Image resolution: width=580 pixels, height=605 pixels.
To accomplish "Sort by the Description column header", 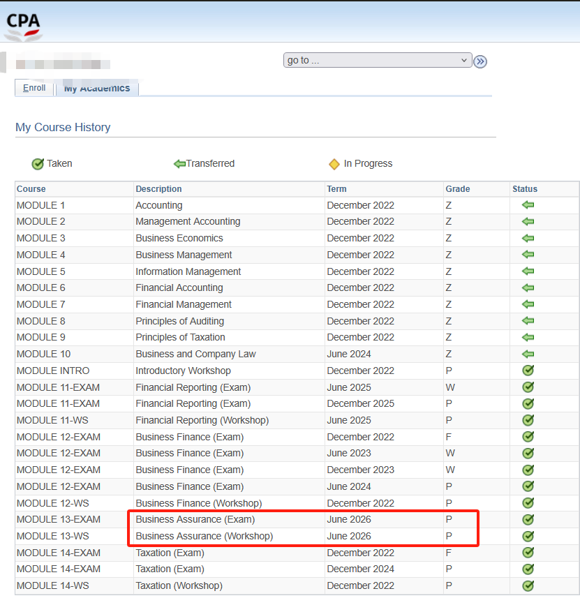I will tap(158, 189).
